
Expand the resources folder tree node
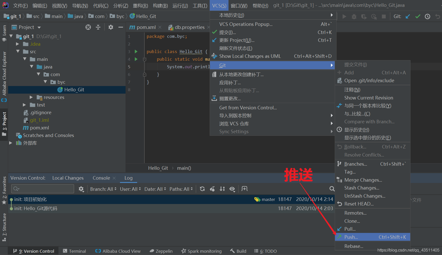(31, 97)
